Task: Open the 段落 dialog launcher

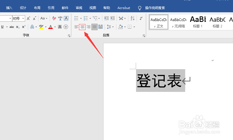Action: (x=144, y=36)
